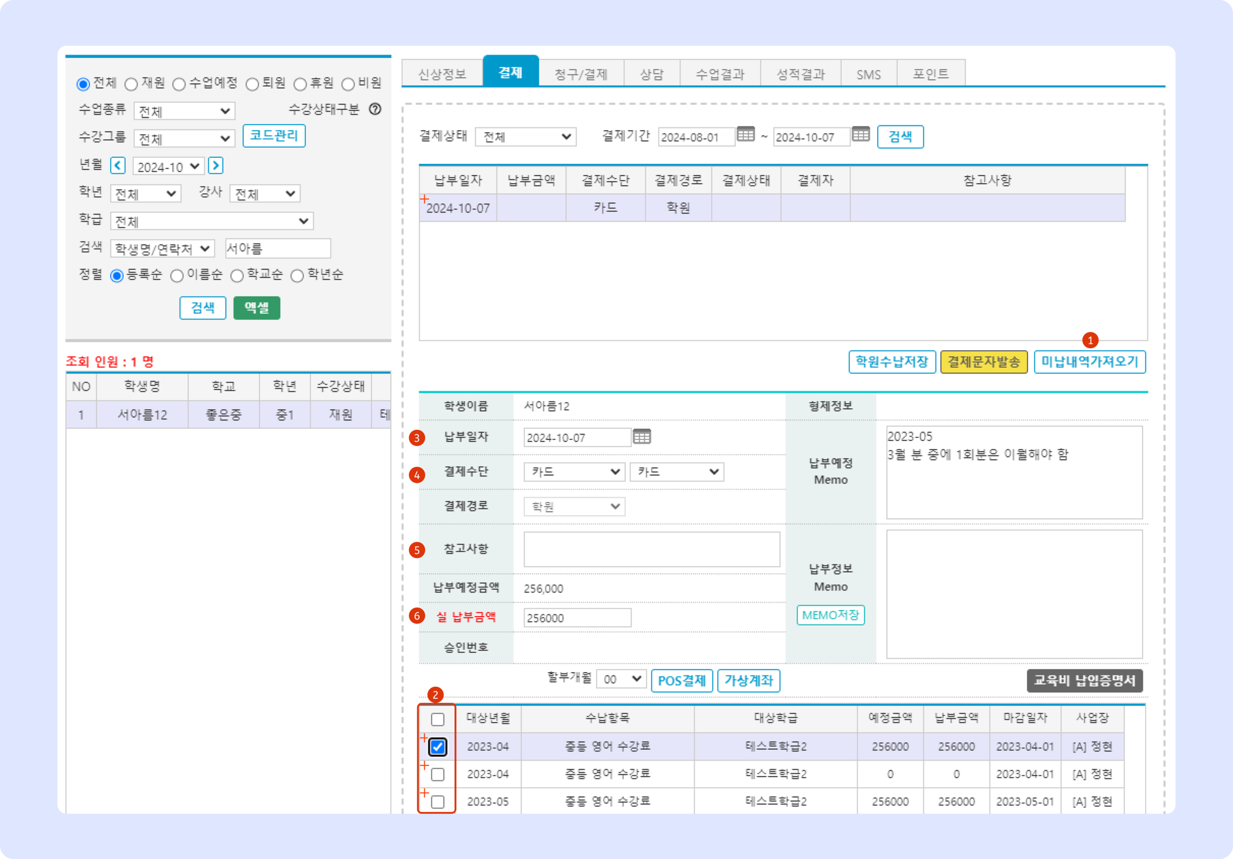Open the 할부개월 dropdown
This screenshot has height=859, width=1233.
[621, 679]
